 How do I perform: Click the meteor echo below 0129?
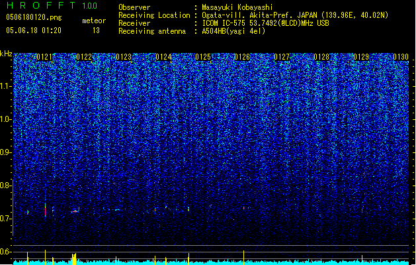[x=362, y=210]
